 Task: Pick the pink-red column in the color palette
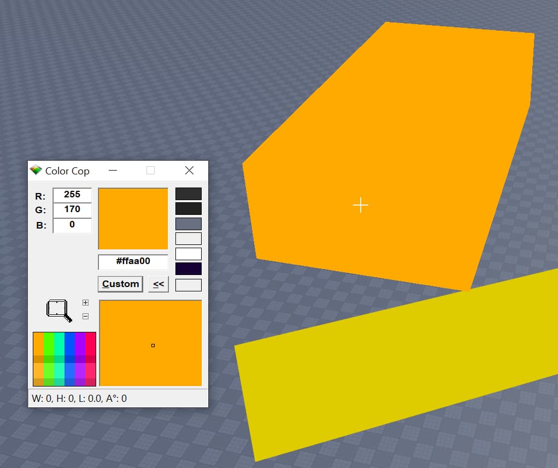tap(90, 359)
